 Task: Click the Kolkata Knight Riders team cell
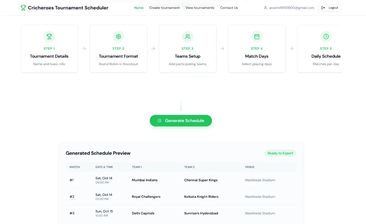pos(201,197)
